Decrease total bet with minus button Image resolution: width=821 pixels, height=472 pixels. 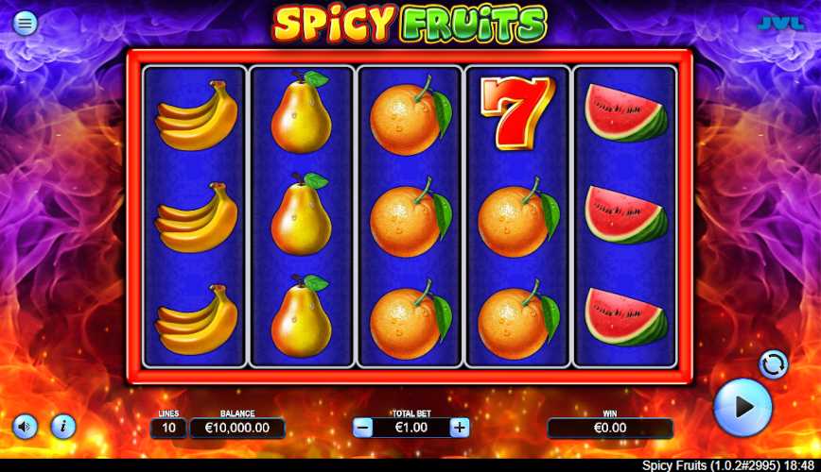[362, 428]
